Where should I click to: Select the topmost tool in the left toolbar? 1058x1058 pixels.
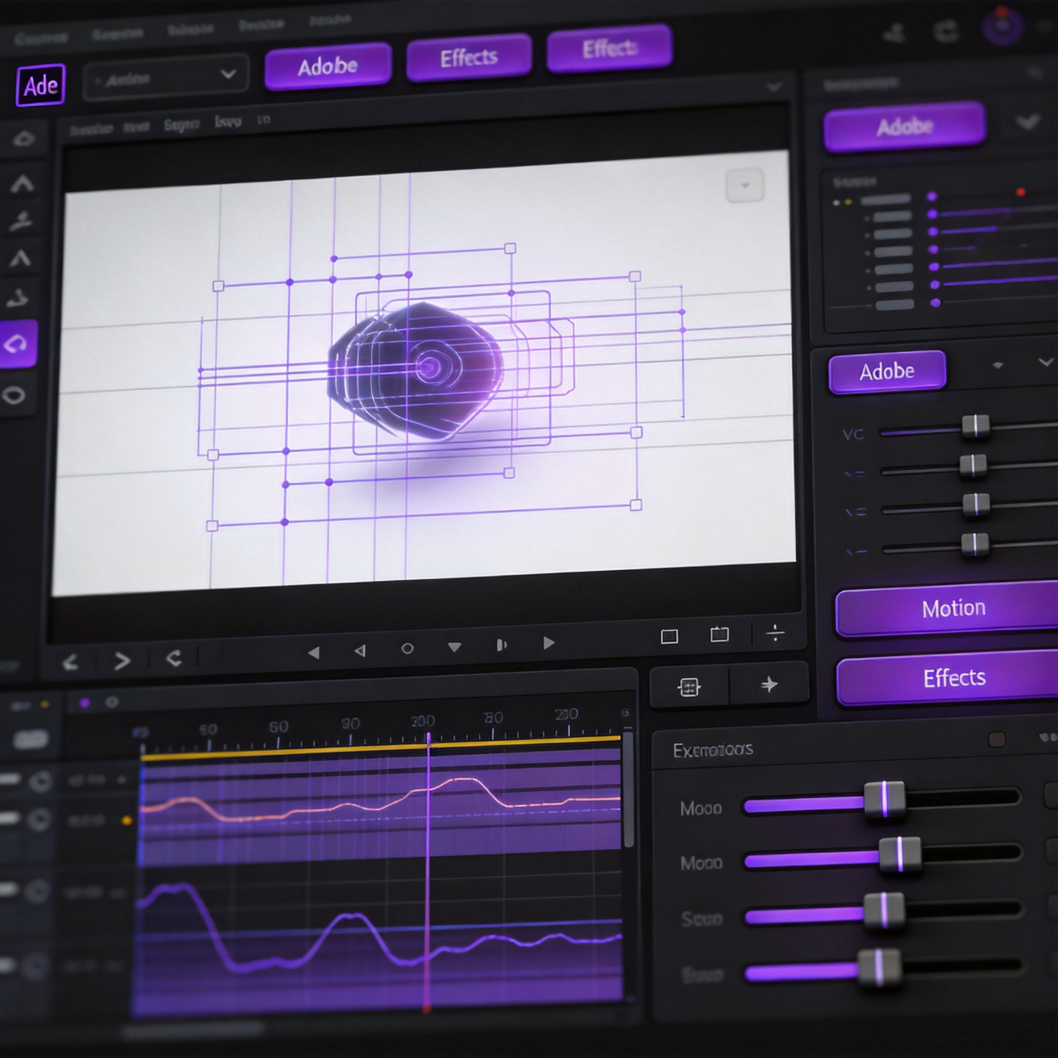(24, 139)
